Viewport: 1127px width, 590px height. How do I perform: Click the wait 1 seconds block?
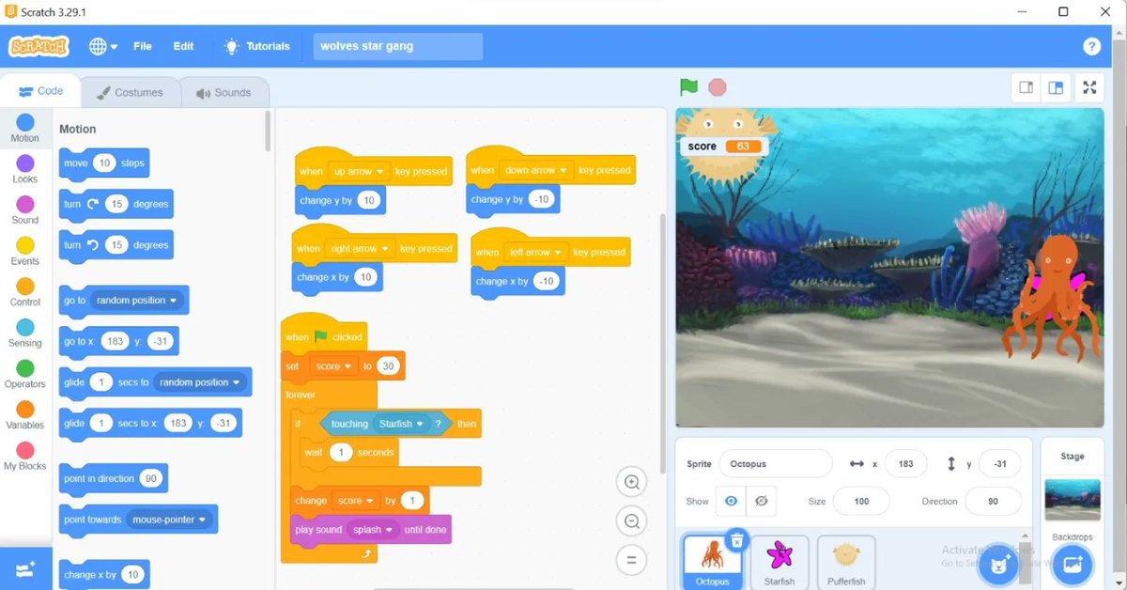(x=349, y=452)
